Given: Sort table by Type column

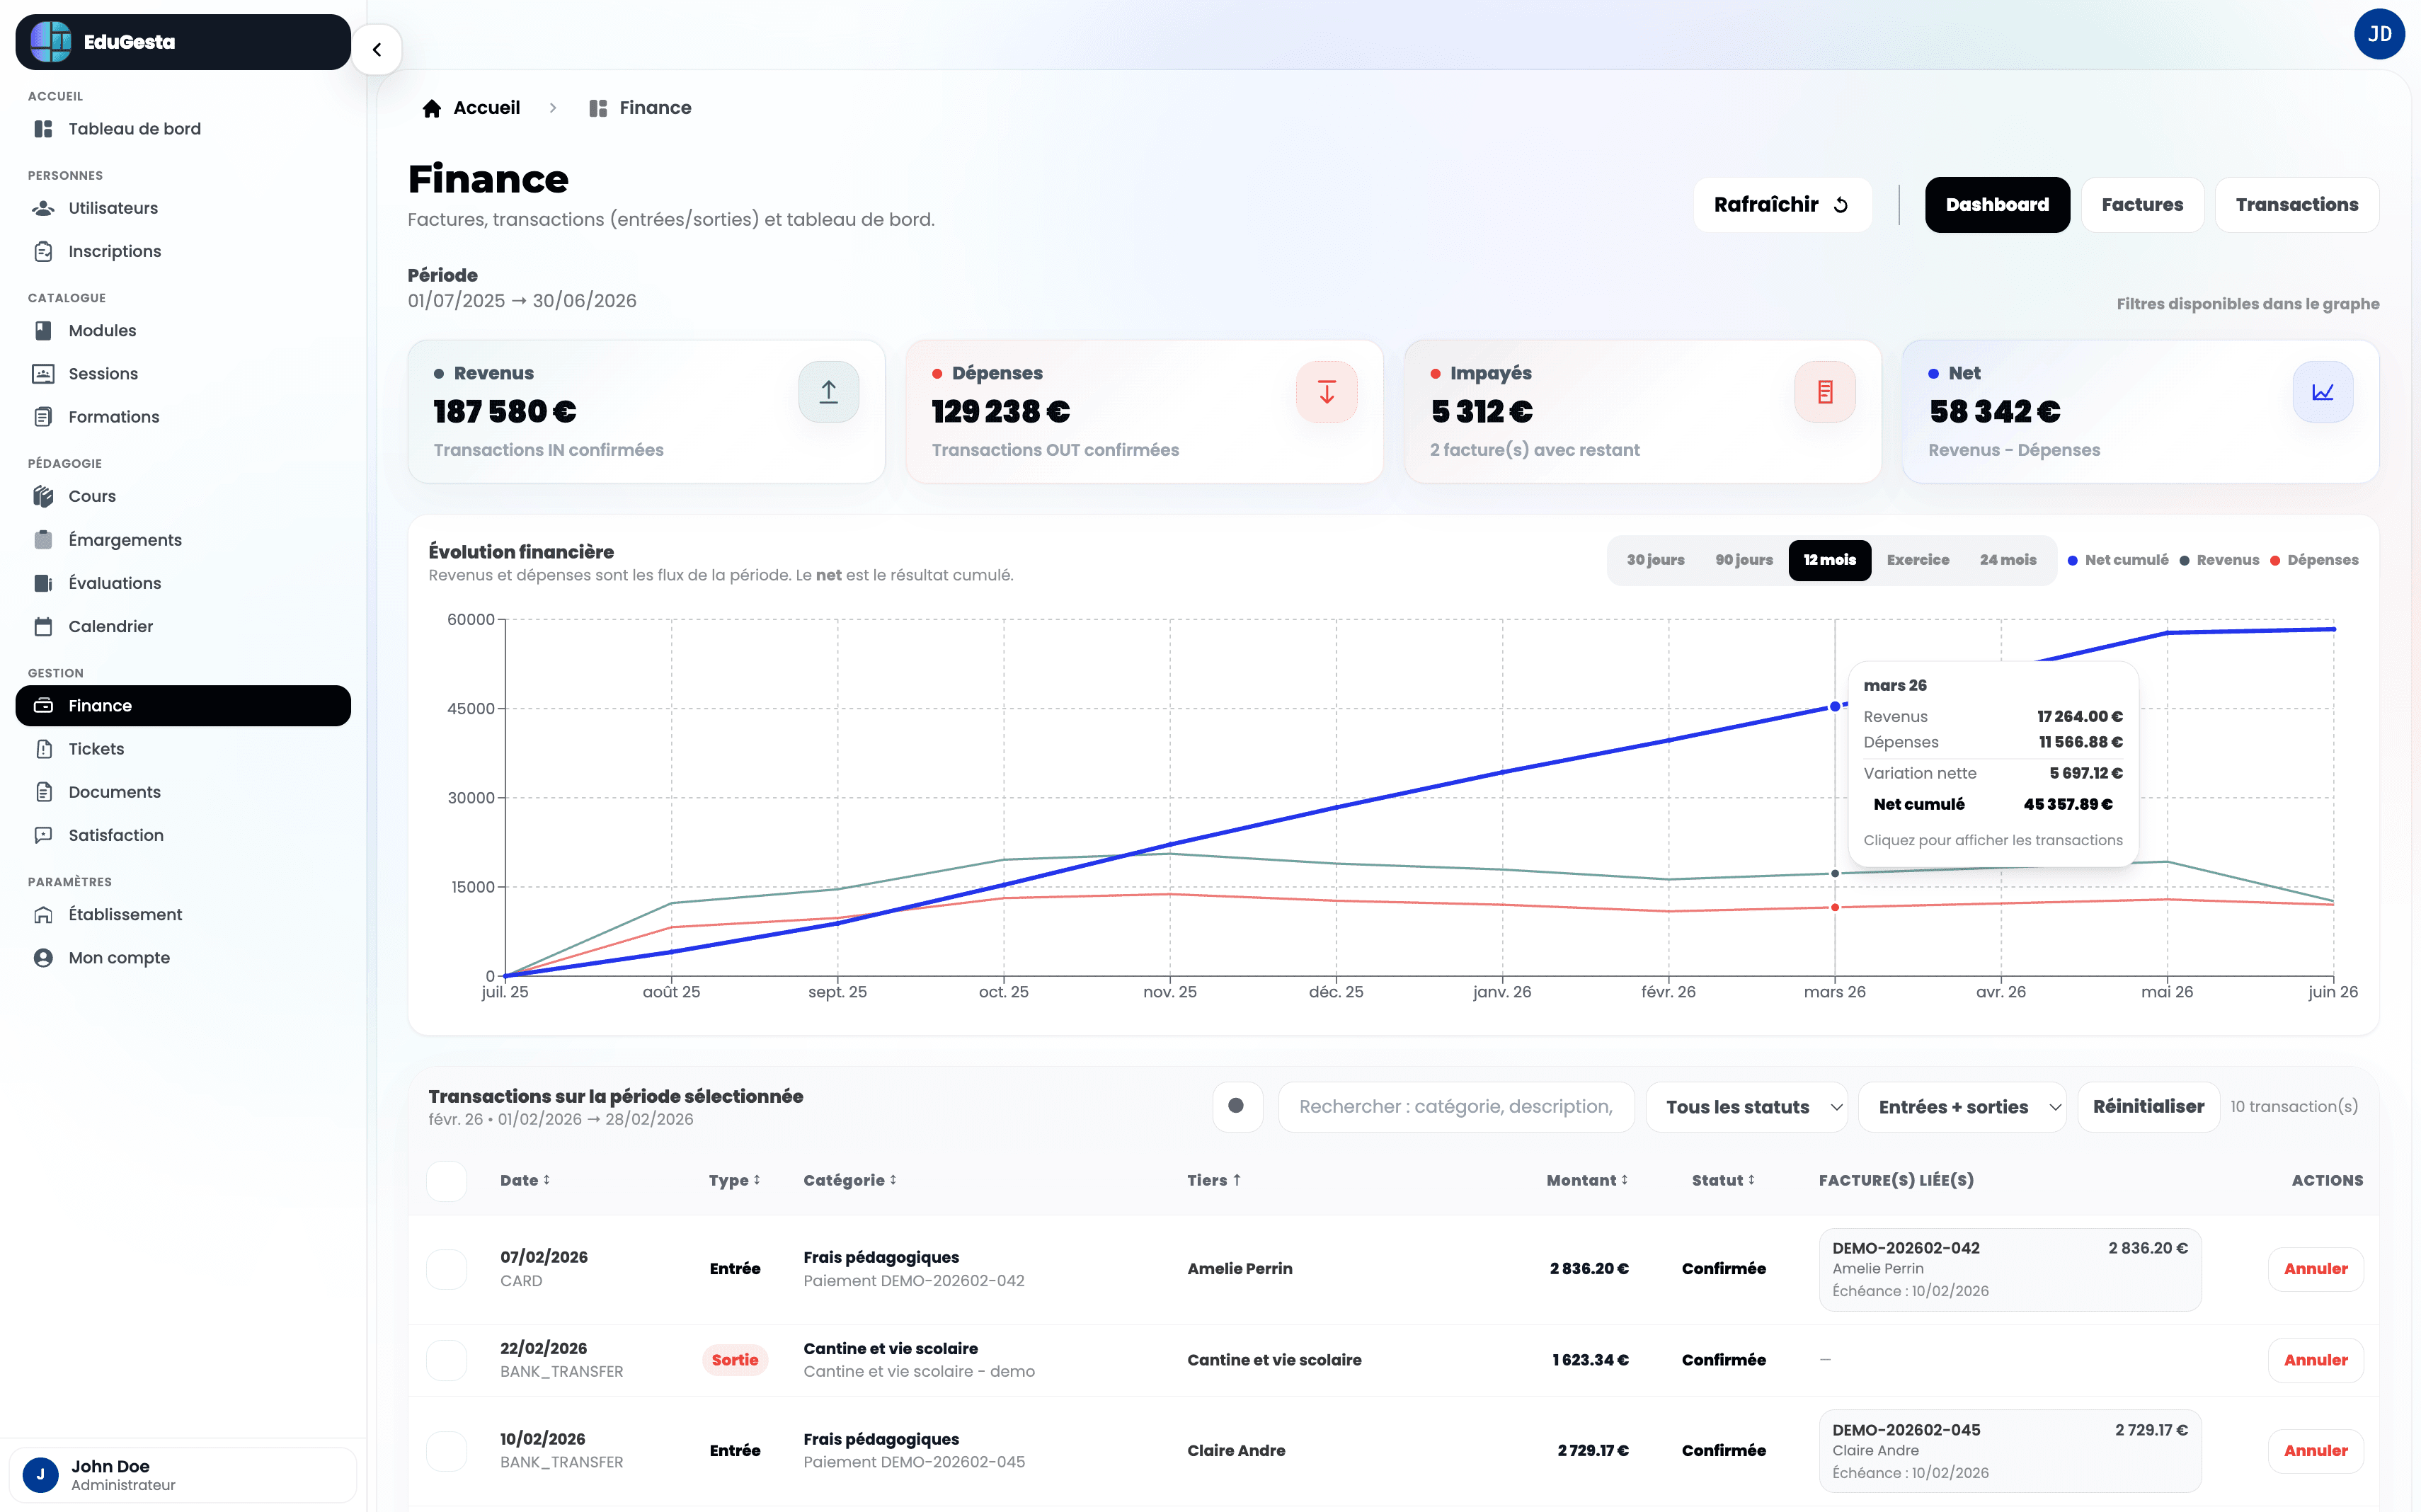Looking at the screenshot, I should [735, 1181].
